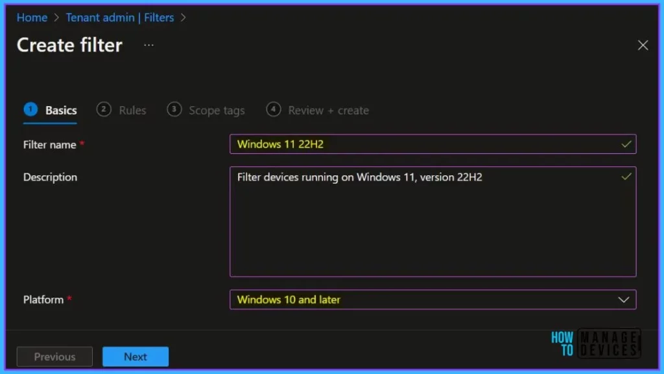Click the green checkmark in Description box

tap(626, 177)
